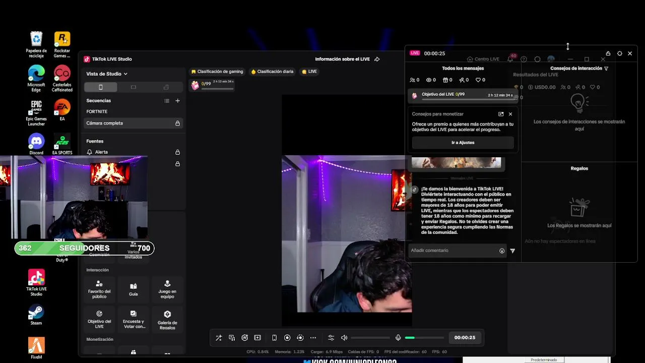Mute the microphone
Screen dimensions: 645x363
(398, 338)
